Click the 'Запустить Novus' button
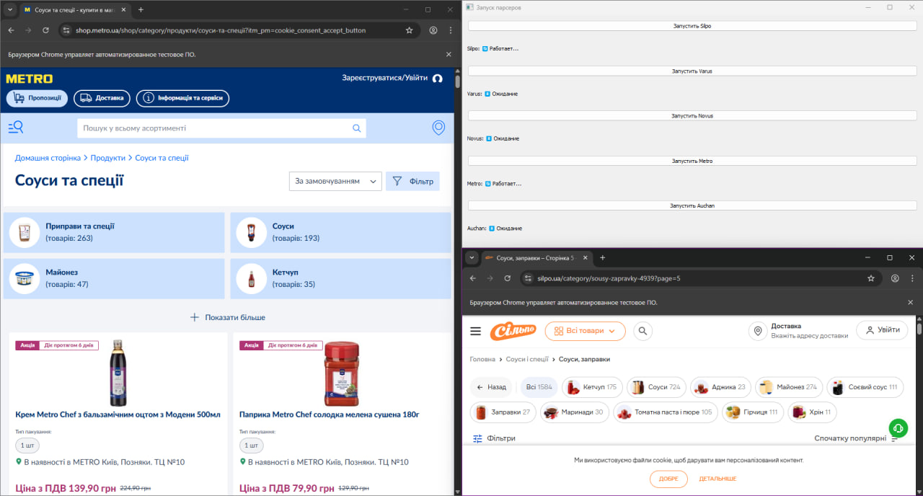 coord(692,115)
